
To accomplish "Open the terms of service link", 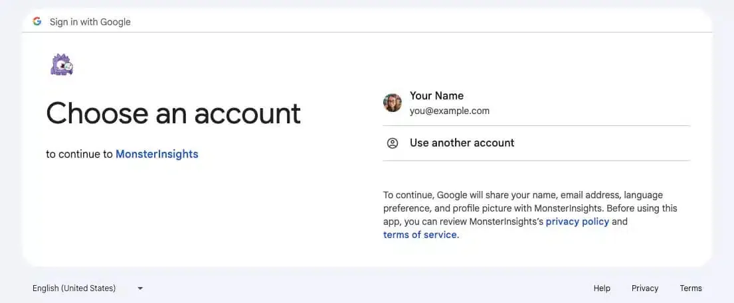I will 420,235.
